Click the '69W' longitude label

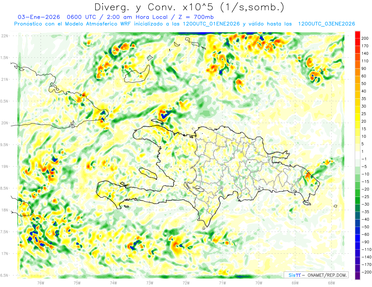click(x=295, y=283)
